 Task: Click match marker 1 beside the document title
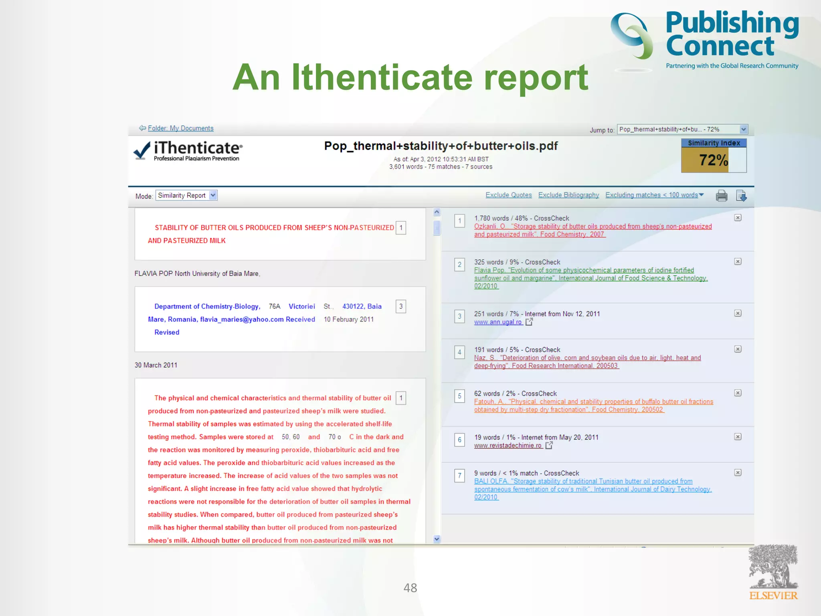[401, 228]
